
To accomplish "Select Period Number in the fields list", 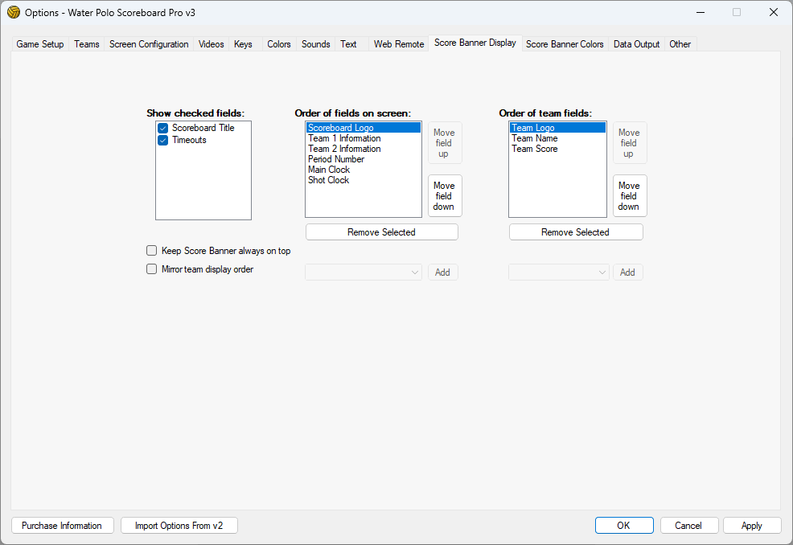I will 336,159.
